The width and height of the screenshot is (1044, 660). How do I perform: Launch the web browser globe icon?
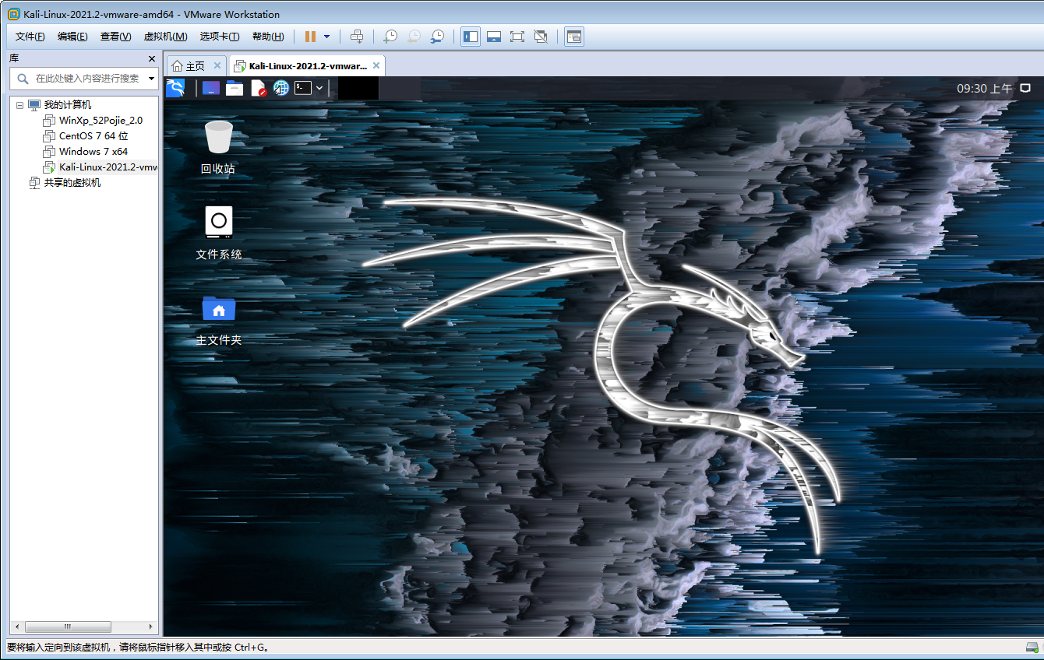pos(281,88)
